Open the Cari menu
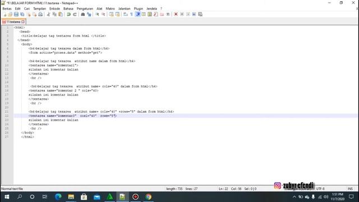This screenshot has height=202, width=359. pyautogui.click(x=27, y=8)
